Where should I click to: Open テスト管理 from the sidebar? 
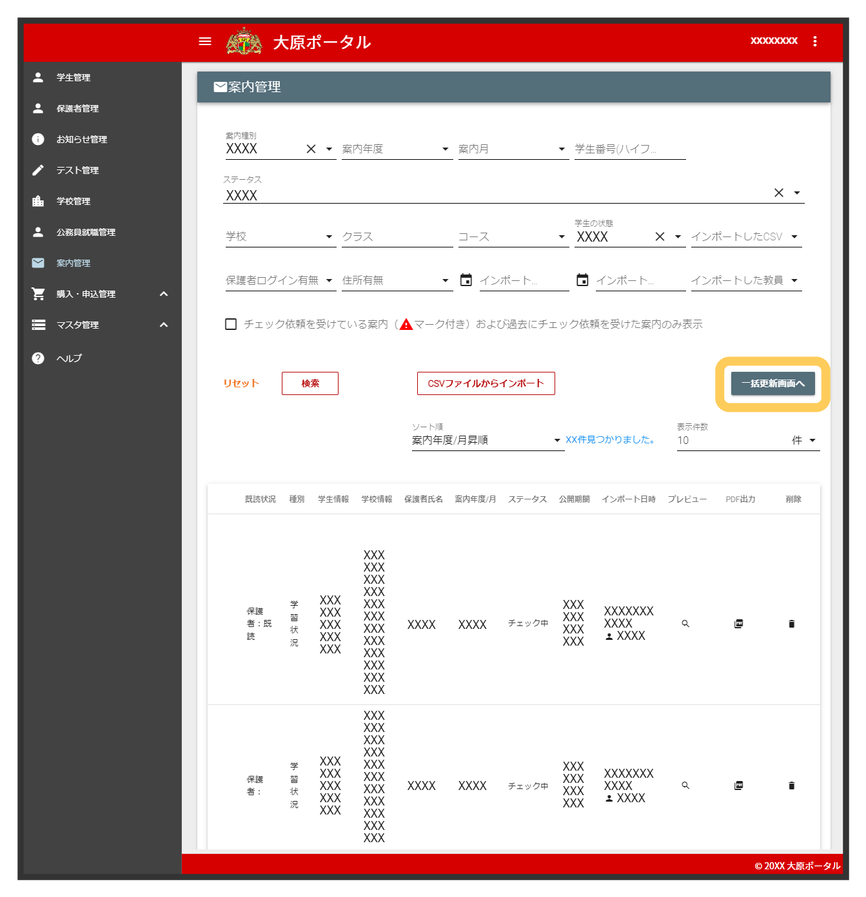[77, 170]
